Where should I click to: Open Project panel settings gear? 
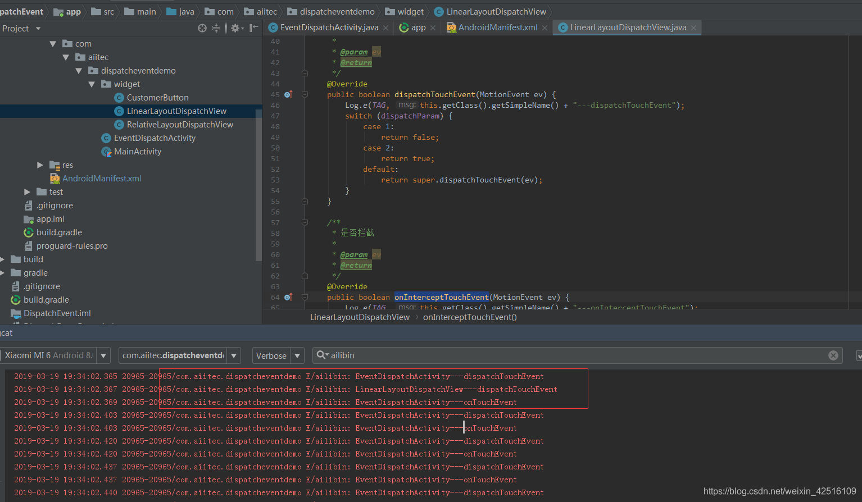pos(235,28)
